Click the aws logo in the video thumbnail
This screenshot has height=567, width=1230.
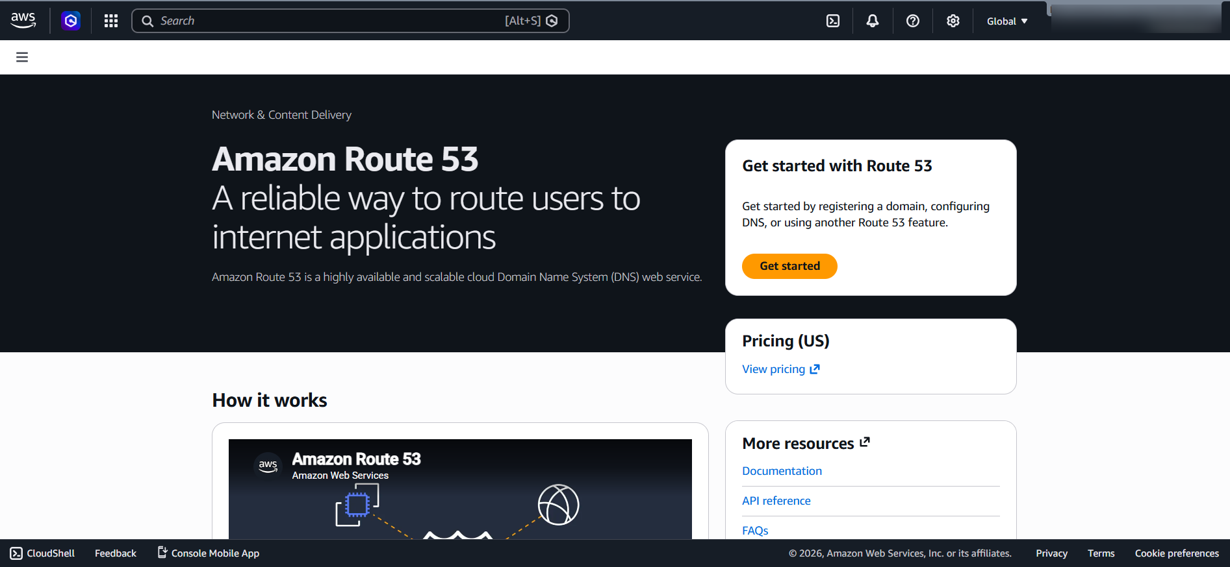tap(268, 465)
